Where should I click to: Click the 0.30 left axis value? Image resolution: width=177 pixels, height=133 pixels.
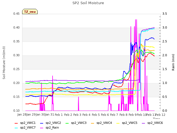coord(17,55)
